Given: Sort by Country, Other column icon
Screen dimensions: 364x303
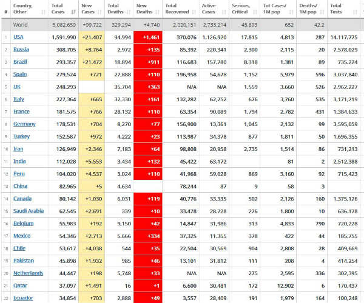Looking at the screenshot, I should (x=44, y=12).
